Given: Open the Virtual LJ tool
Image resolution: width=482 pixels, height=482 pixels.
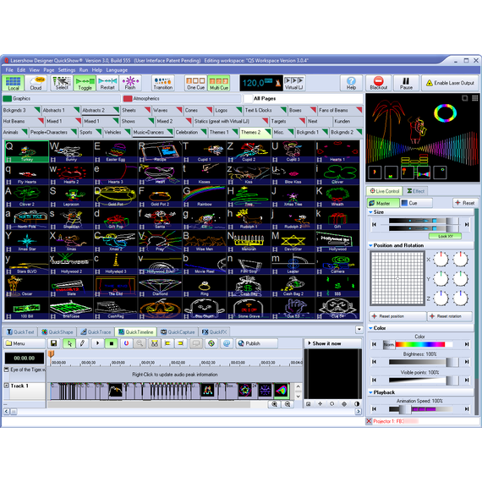Looking at the screenshot, I should click(294, 83).
